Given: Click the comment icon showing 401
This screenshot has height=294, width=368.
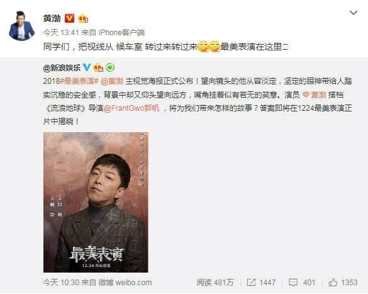Looking at the screenshot, I should [x=293, y=282].
